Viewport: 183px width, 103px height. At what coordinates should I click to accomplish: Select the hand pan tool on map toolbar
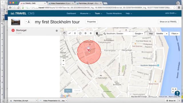(x=64, y=33)
